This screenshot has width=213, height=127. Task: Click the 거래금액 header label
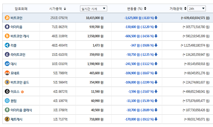click(x=176, y=9)
